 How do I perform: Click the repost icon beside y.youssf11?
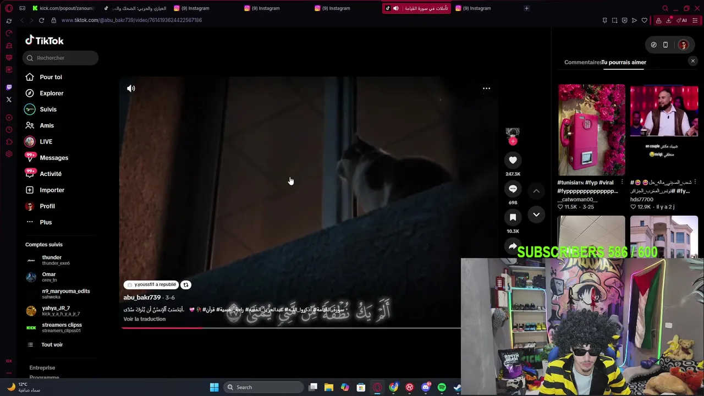(186, 285)
